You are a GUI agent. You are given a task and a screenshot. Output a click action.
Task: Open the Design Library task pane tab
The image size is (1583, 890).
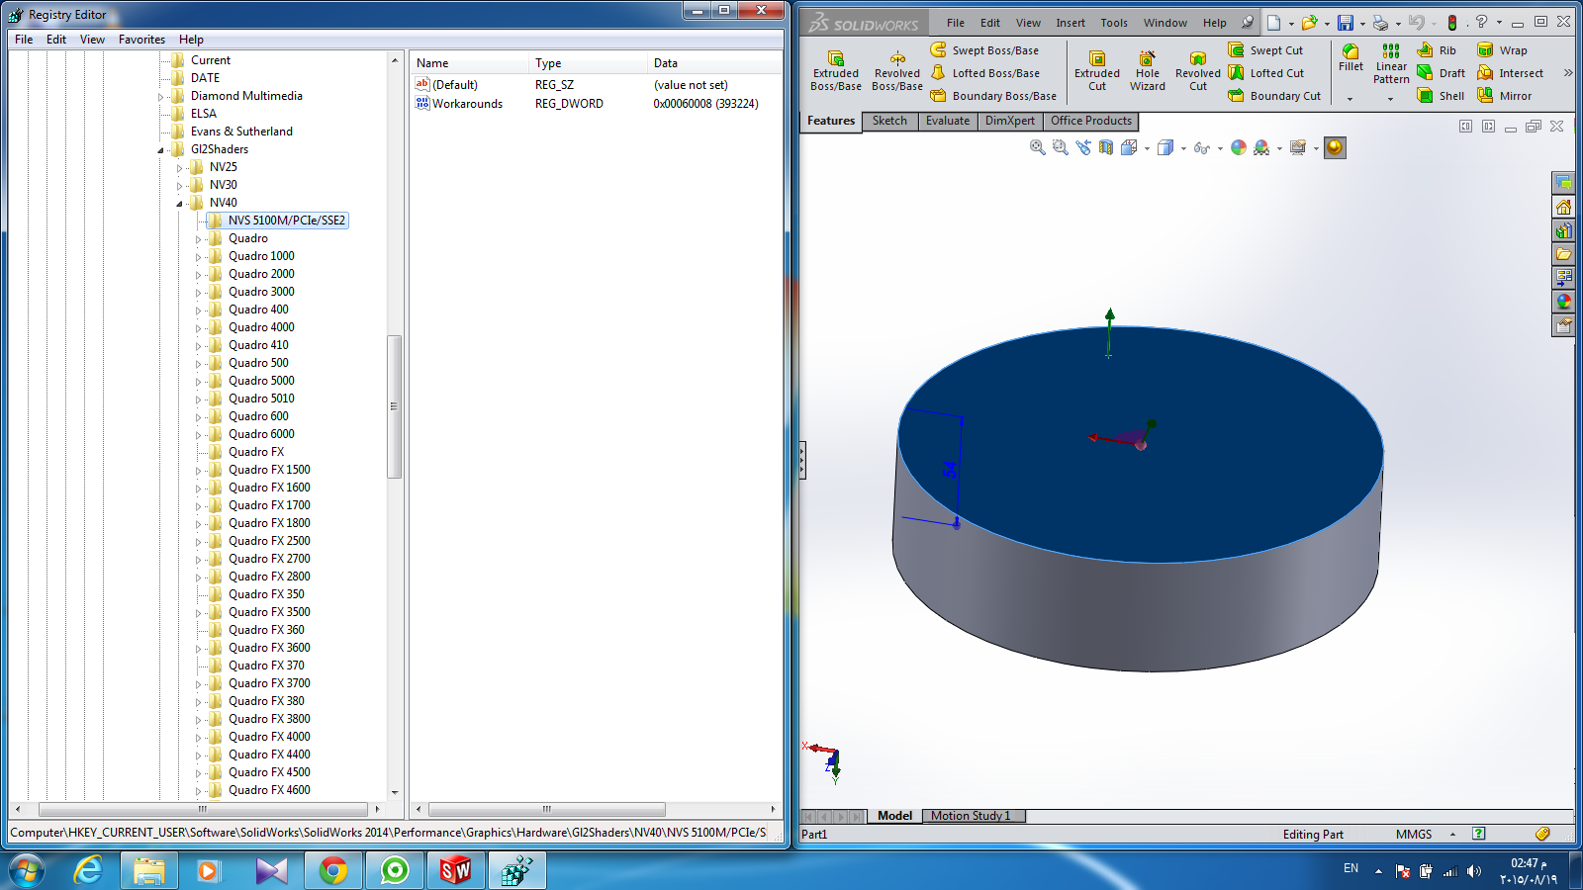point(1564,230)
